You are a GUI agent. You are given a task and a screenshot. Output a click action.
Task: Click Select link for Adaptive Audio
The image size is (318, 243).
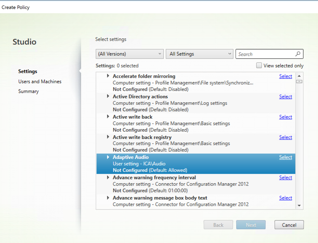[x=285, y=157]
